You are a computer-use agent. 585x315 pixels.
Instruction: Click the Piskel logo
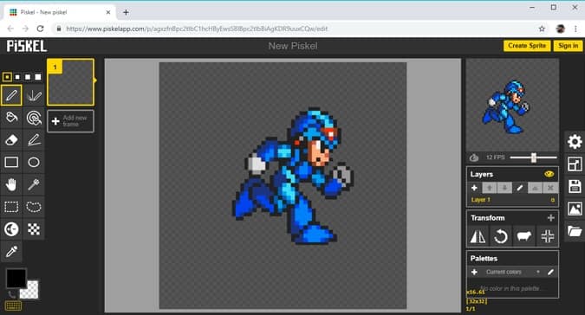27,46
